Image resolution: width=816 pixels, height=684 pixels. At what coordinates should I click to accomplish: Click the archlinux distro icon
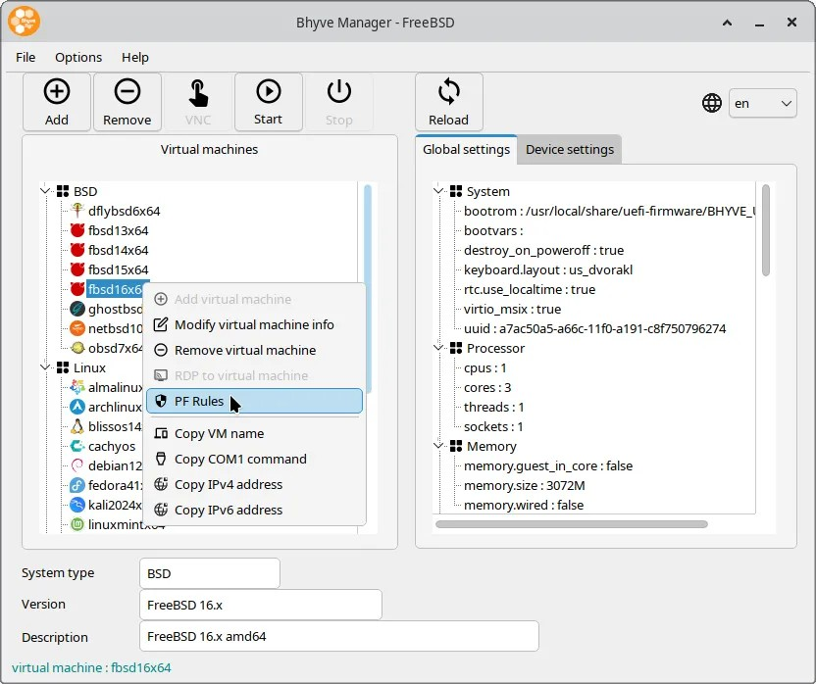(x=77, y=407)
